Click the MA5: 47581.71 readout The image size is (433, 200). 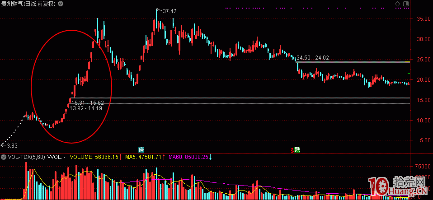click(143, 157)
